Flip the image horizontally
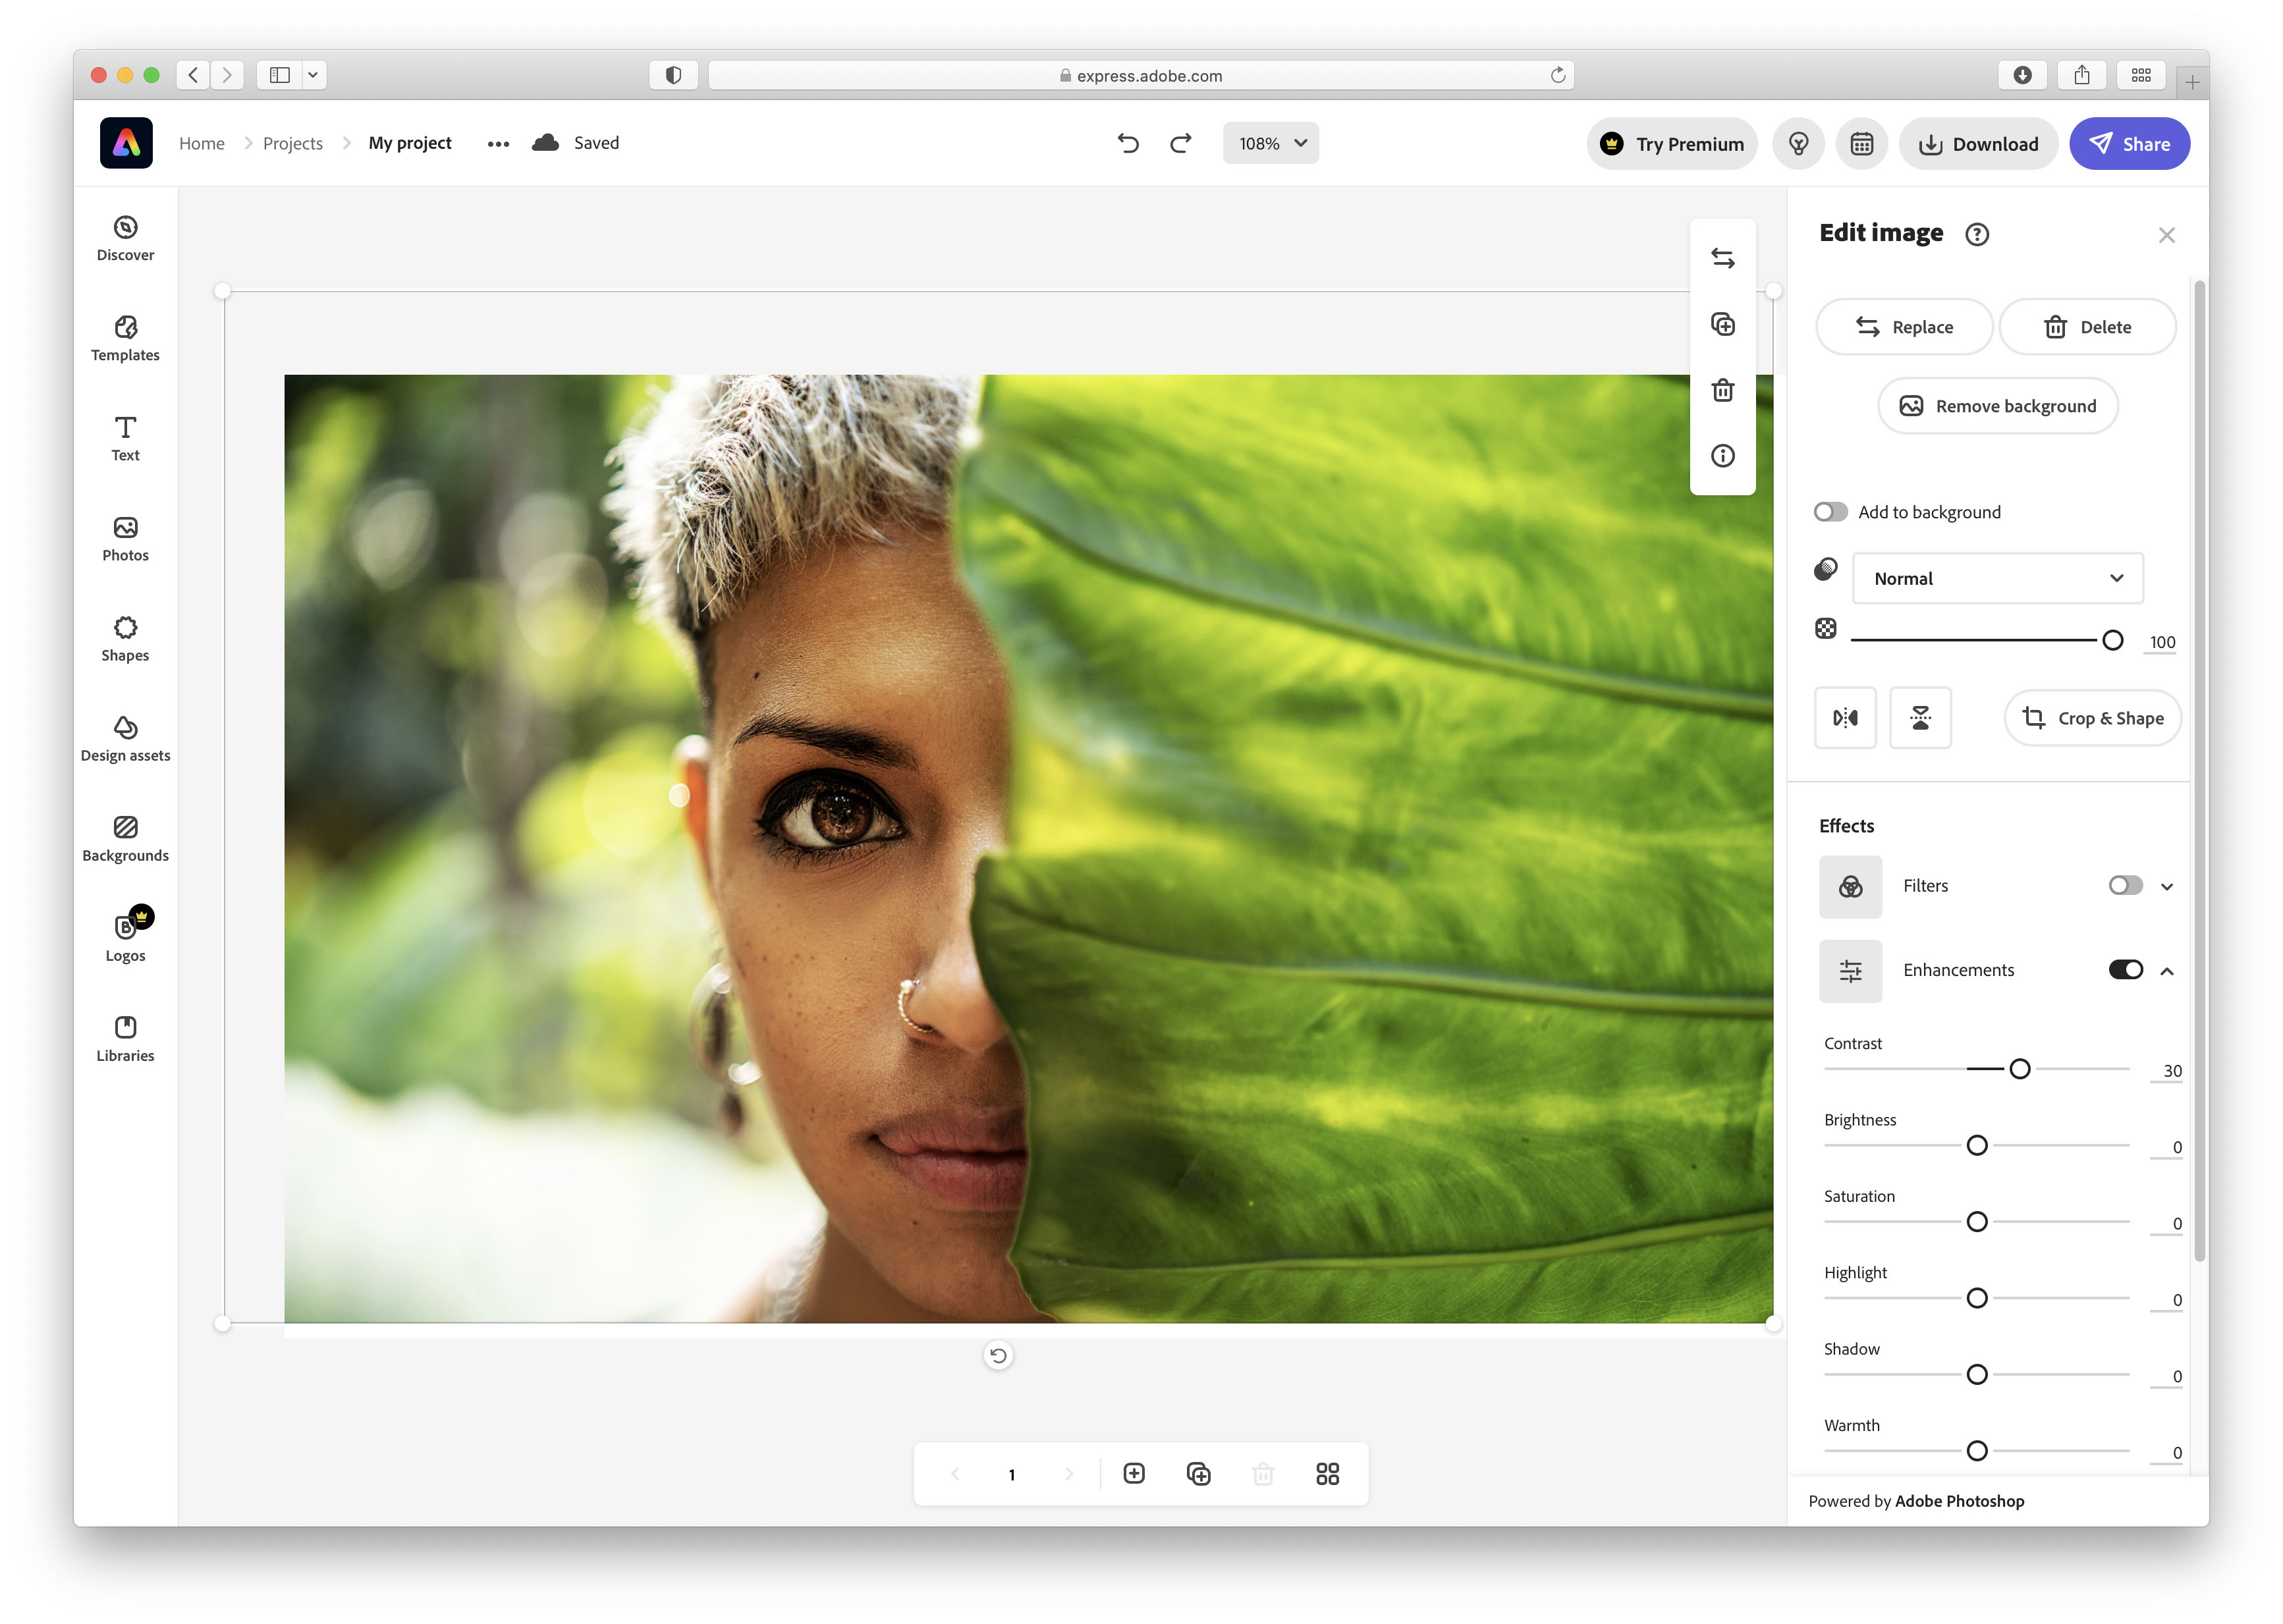The image size is (2283, 1624). pyautogui.click(x=1845, y=718)
